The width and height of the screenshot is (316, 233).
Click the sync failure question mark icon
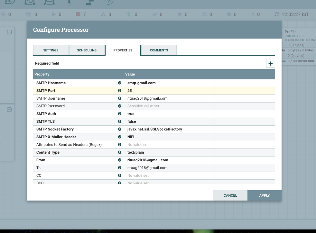[253, 14]
